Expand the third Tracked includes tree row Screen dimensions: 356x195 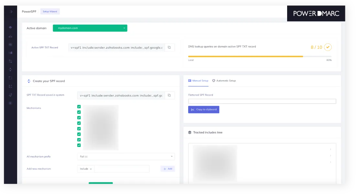pyautogui.click(x=330, y=162)
